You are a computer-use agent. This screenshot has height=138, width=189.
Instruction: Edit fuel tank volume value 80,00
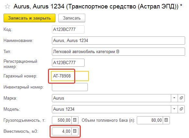point(150,120)
